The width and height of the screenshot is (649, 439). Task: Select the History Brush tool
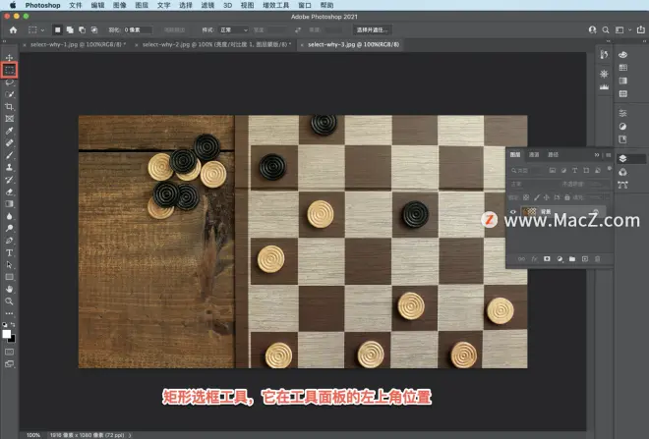coord(9,180)
